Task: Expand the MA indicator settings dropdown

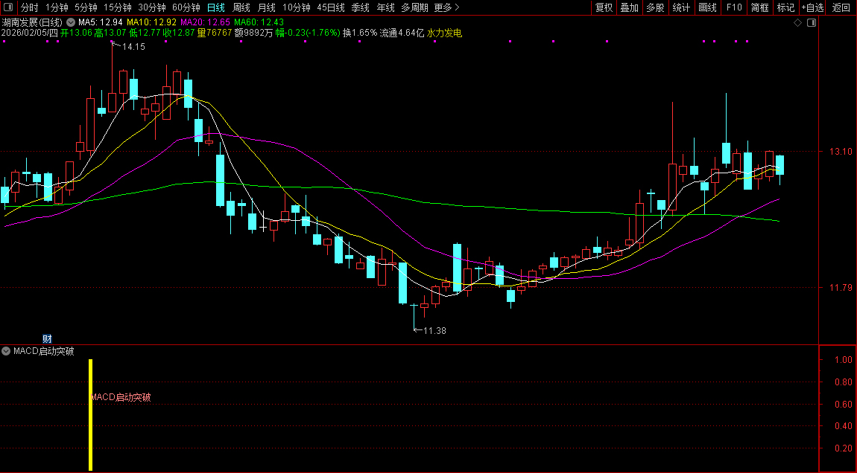Action: coord(71,23)
